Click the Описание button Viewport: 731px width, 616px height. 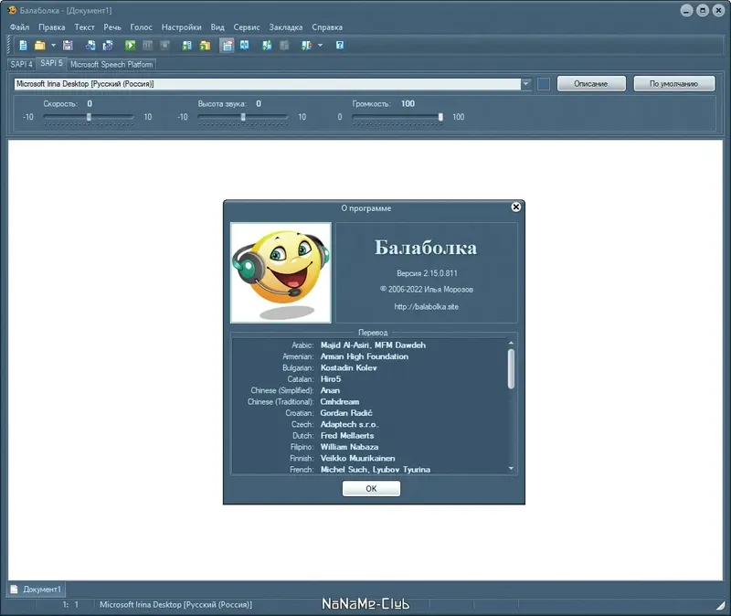coord(591,84)
